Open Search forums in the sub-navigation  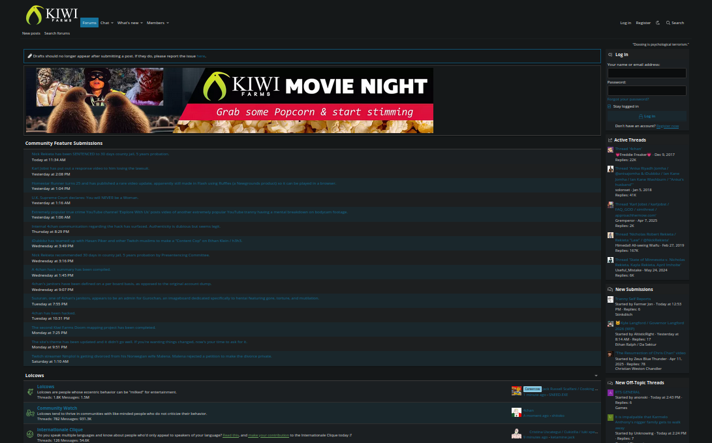pos(57,33)
